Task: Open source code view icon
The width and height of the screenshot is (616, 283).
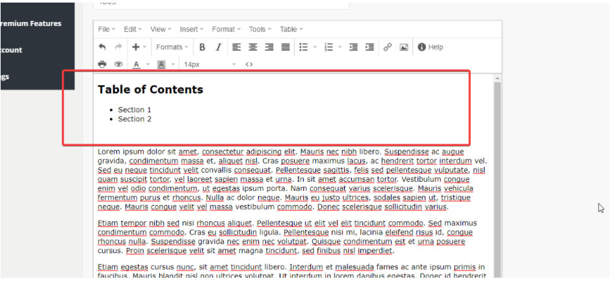Action: pos(249,64)
